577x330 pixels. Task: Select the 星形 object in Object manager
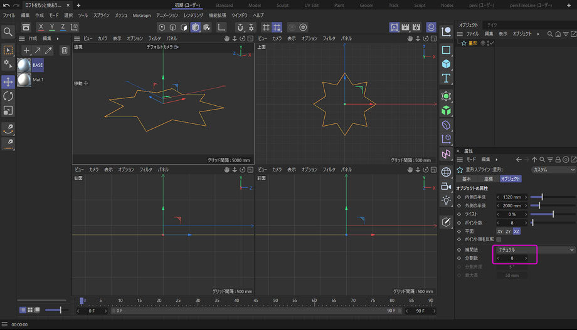[473, 43]
